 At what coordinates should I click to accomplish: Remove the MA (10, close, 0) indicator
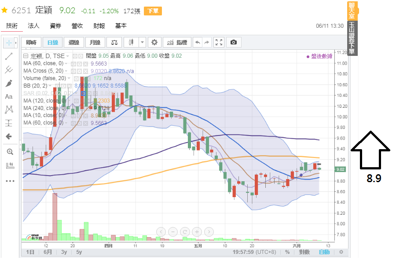86,116
